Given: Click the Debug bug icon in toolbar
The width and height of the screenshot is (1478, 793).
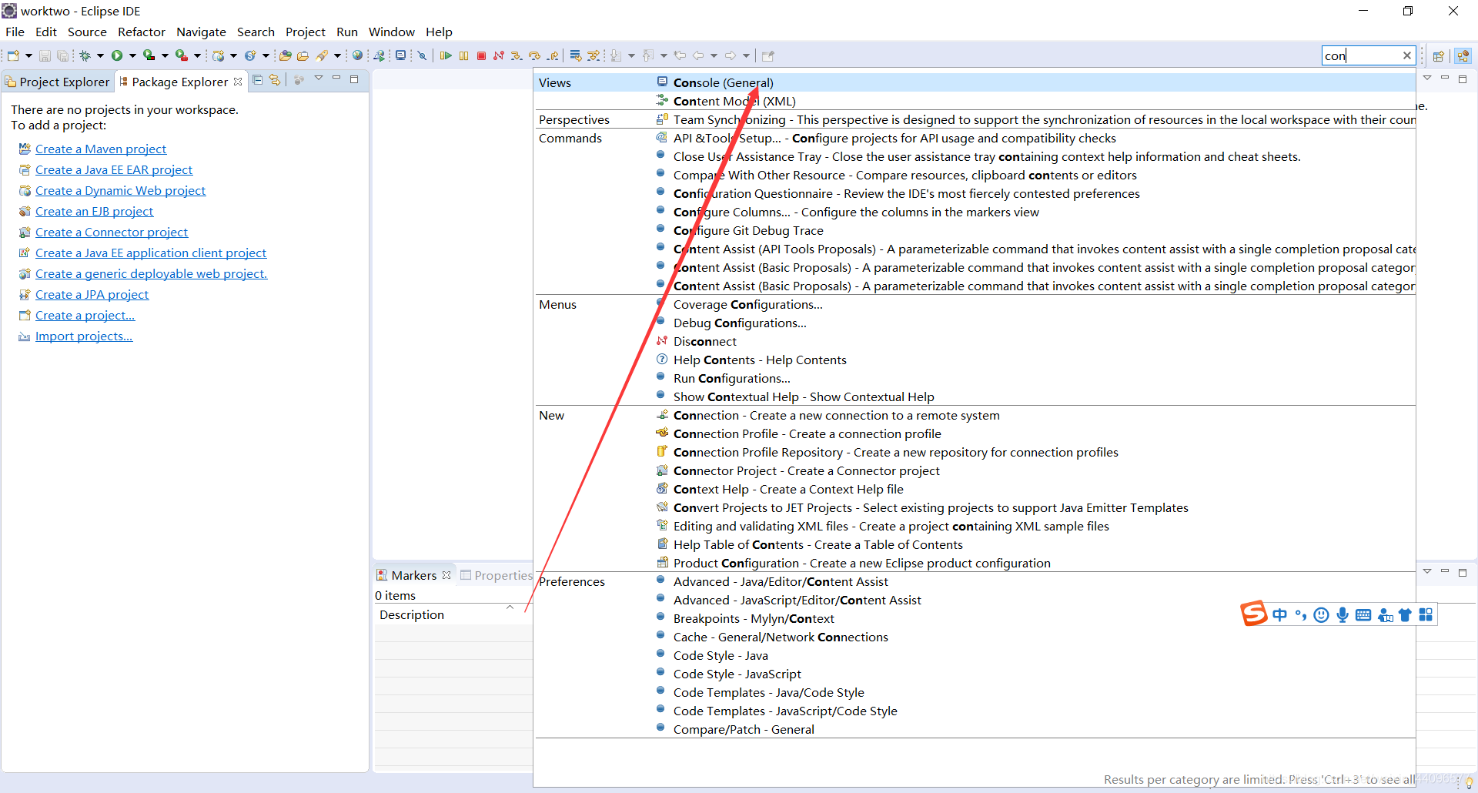Looking at the screenshot, I should tap(85, 55).
